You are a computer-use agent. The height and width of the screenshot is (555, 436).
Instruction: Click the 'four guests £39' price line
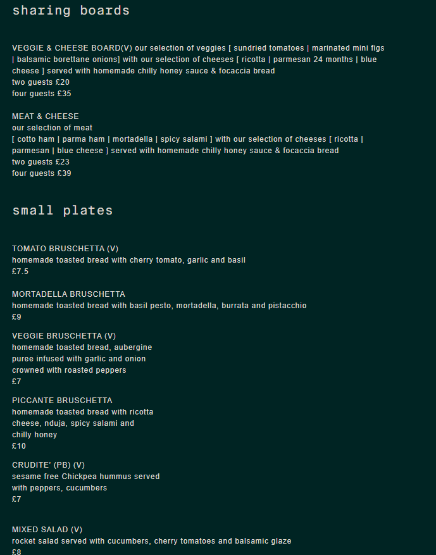click(x=42, y=173)
